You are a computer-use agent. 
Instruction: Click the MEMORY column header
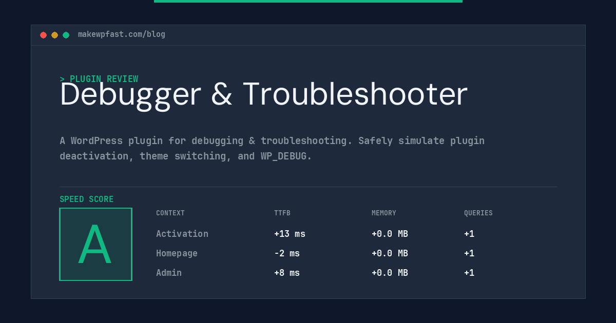point(384,213)
